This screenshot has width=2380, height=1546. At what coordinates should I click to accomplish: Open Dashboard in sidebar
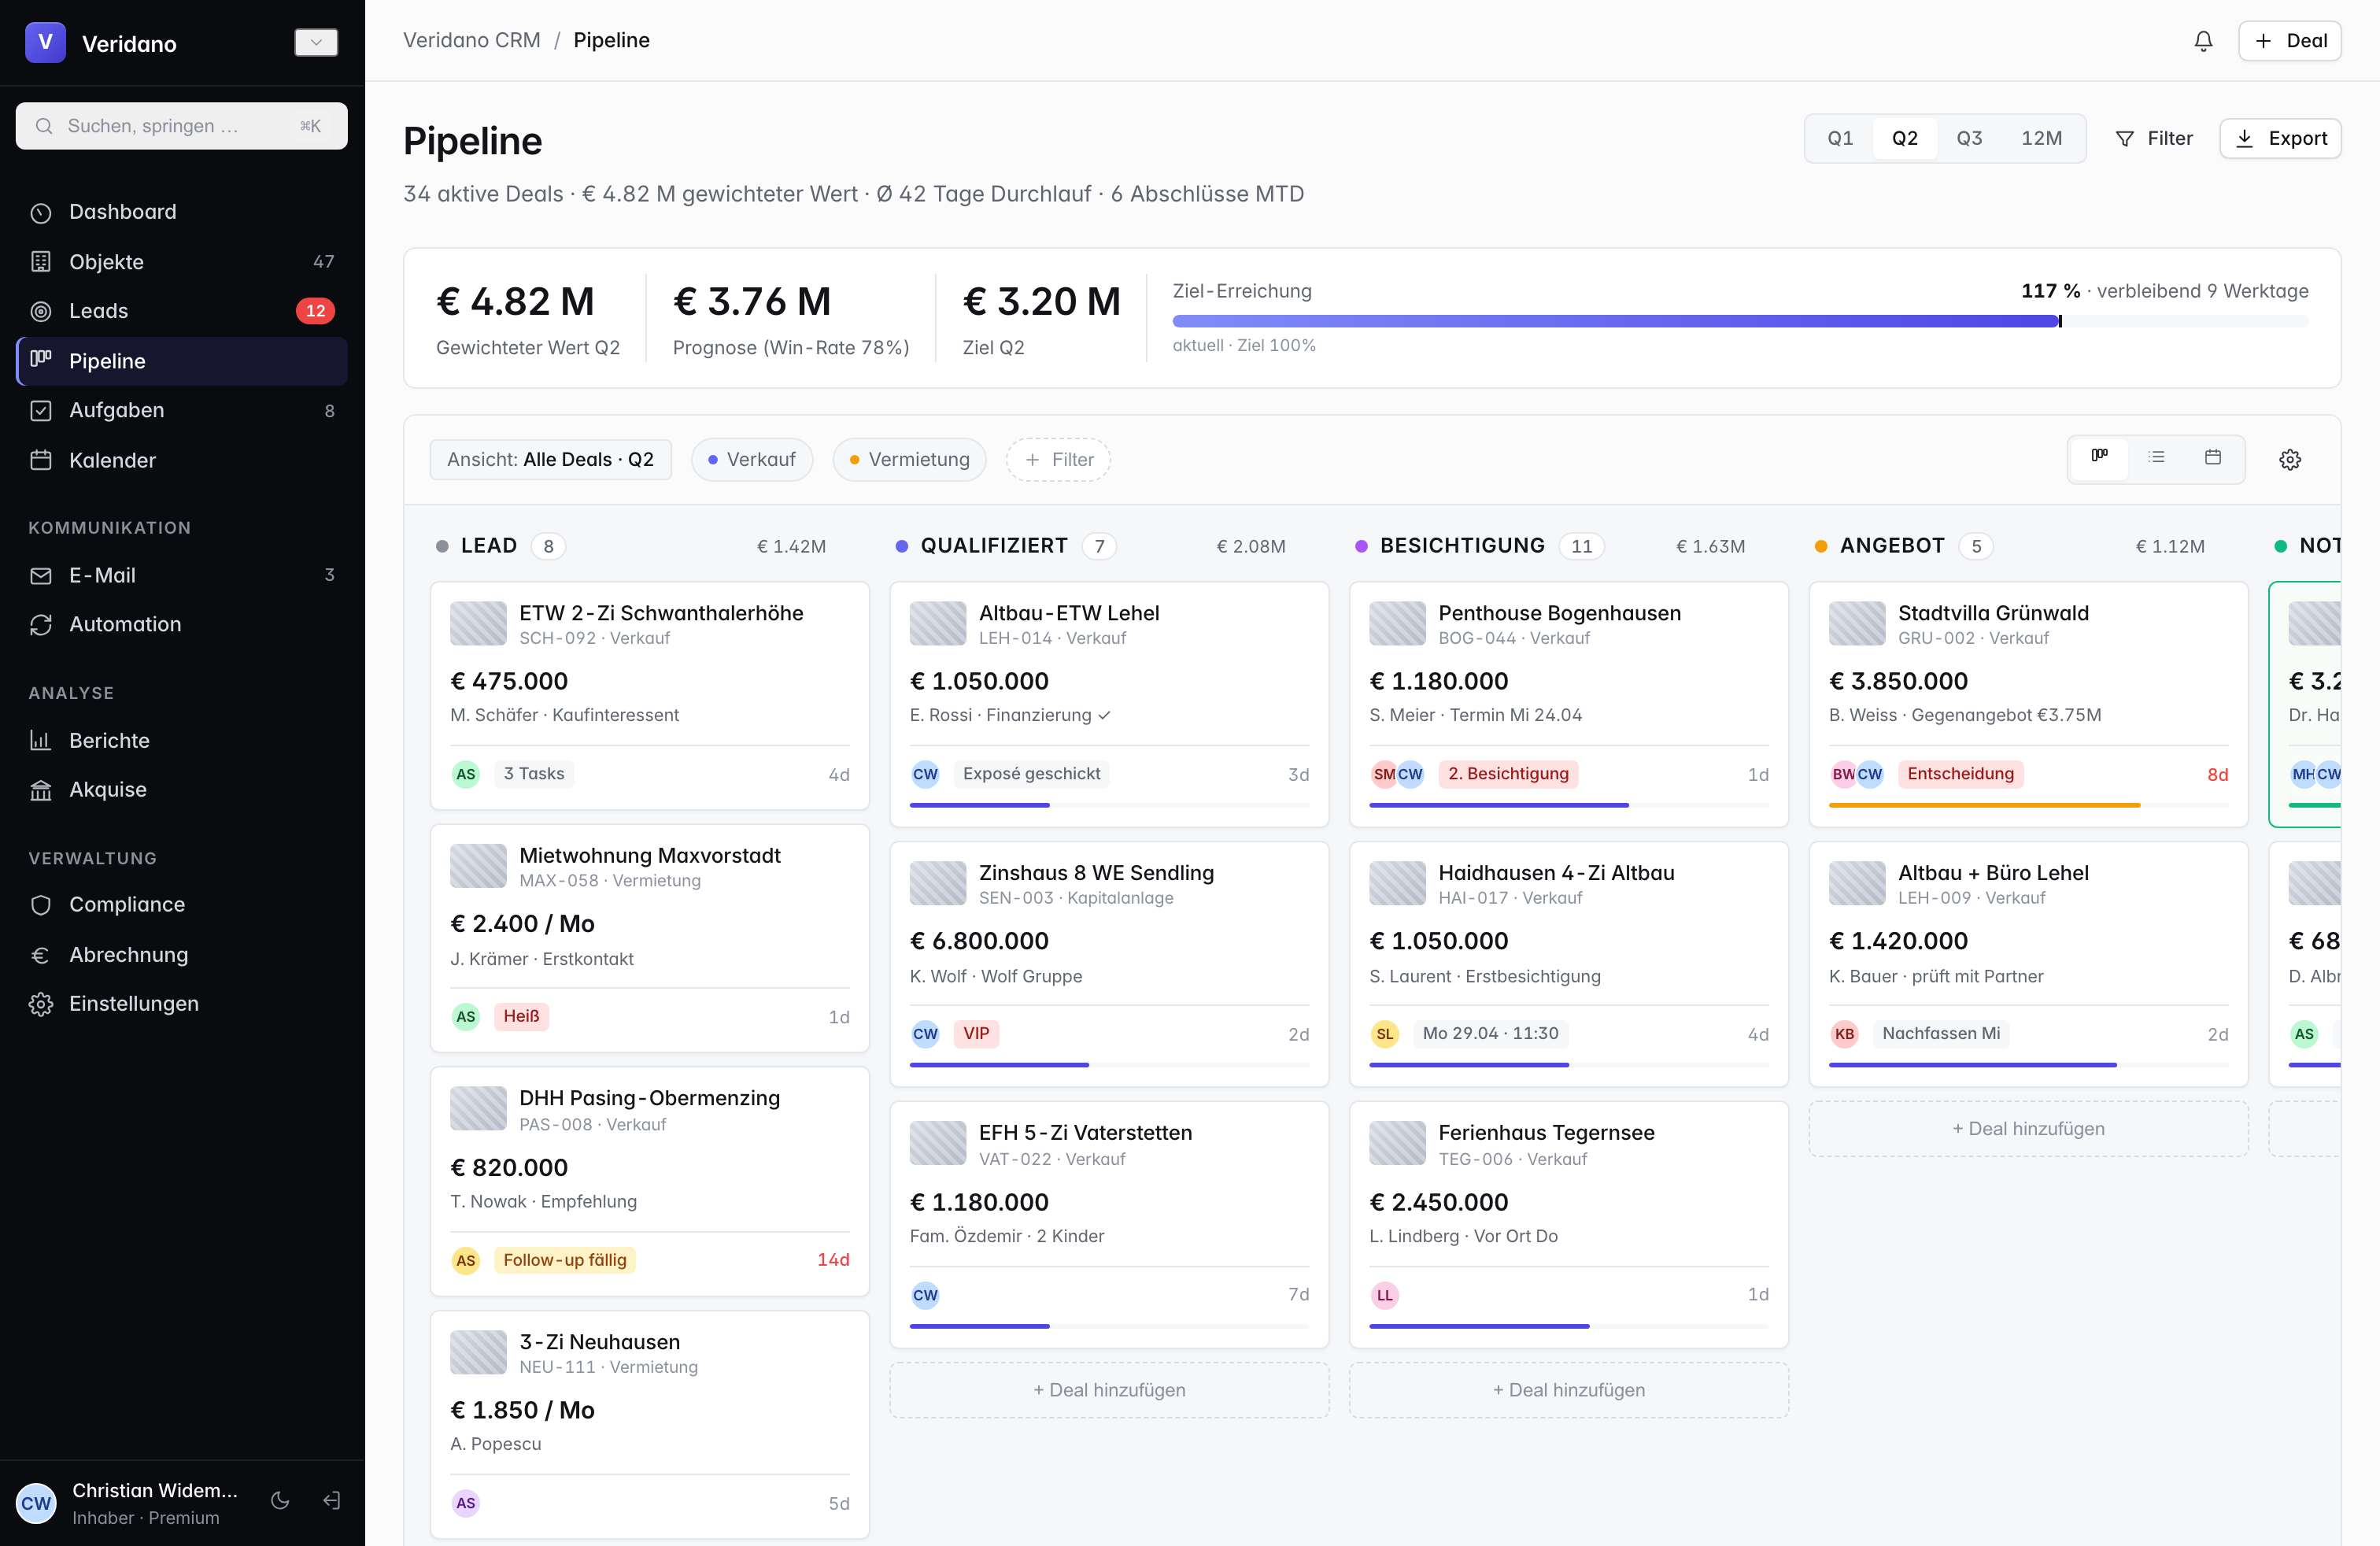tap(182, 212)
